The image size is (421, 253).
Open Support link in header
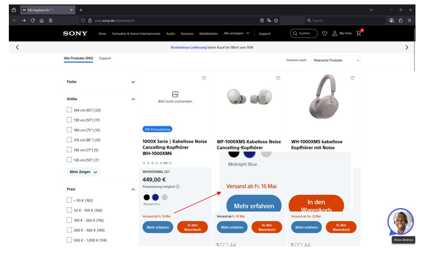(265, 34)
